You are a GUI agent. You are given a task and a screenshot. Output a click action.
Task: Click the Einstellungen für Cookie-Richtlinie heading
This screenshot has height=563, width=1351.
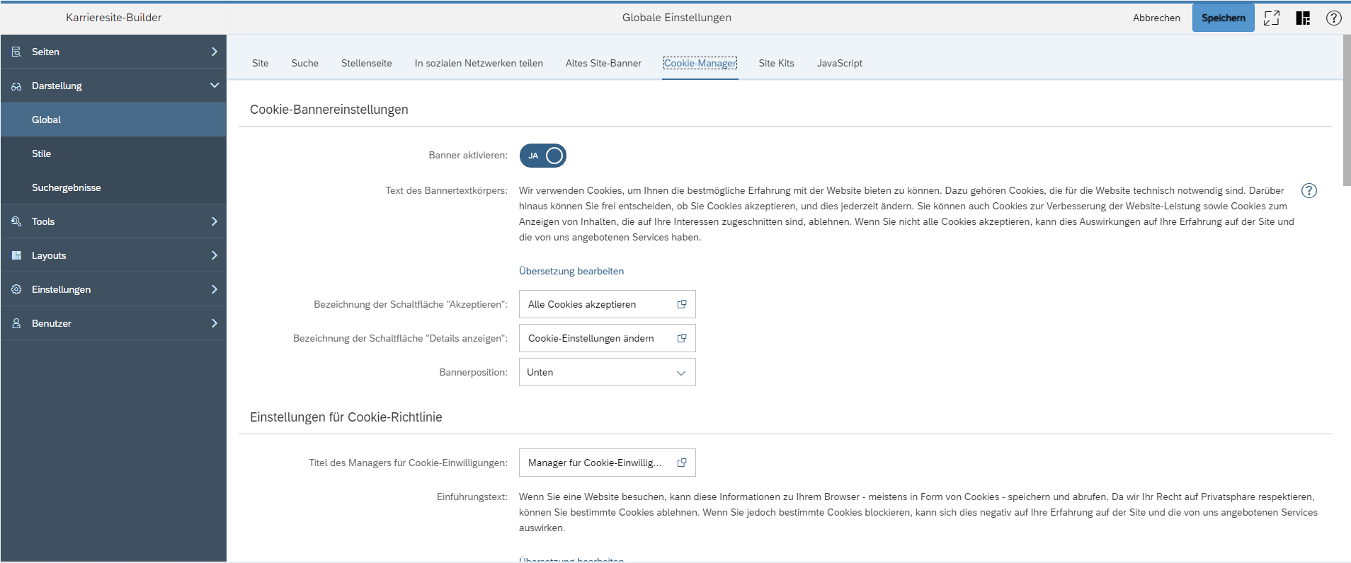[x=346, y=417]
